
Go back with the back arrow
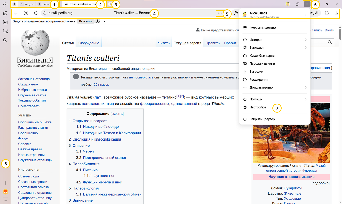pyautogui.click(x=16, y=13)
